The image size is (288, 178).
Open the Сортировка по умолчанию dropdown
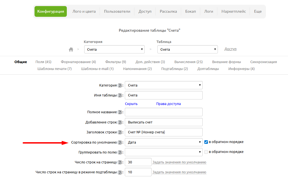164,142
